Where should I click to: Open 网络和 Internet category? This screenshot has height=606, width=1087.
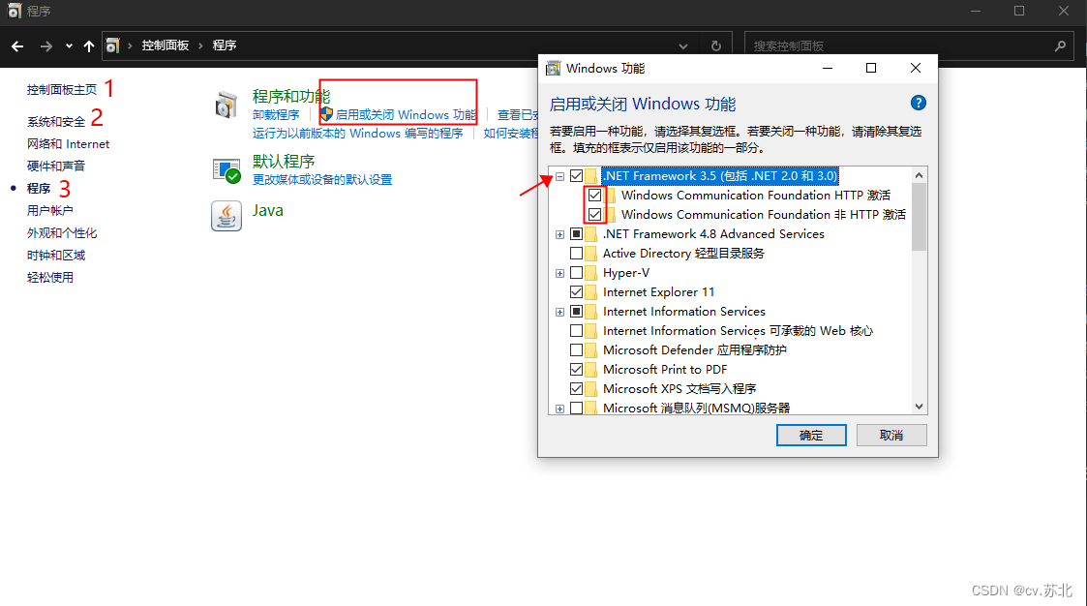point(68,143)
